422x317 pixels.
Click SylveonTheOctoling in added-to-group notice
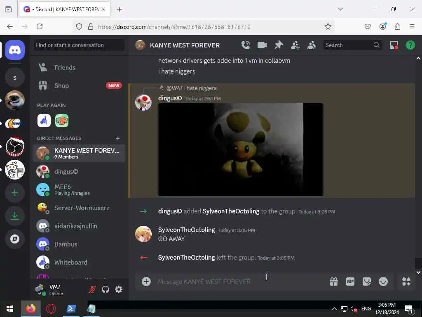(231, 211)
